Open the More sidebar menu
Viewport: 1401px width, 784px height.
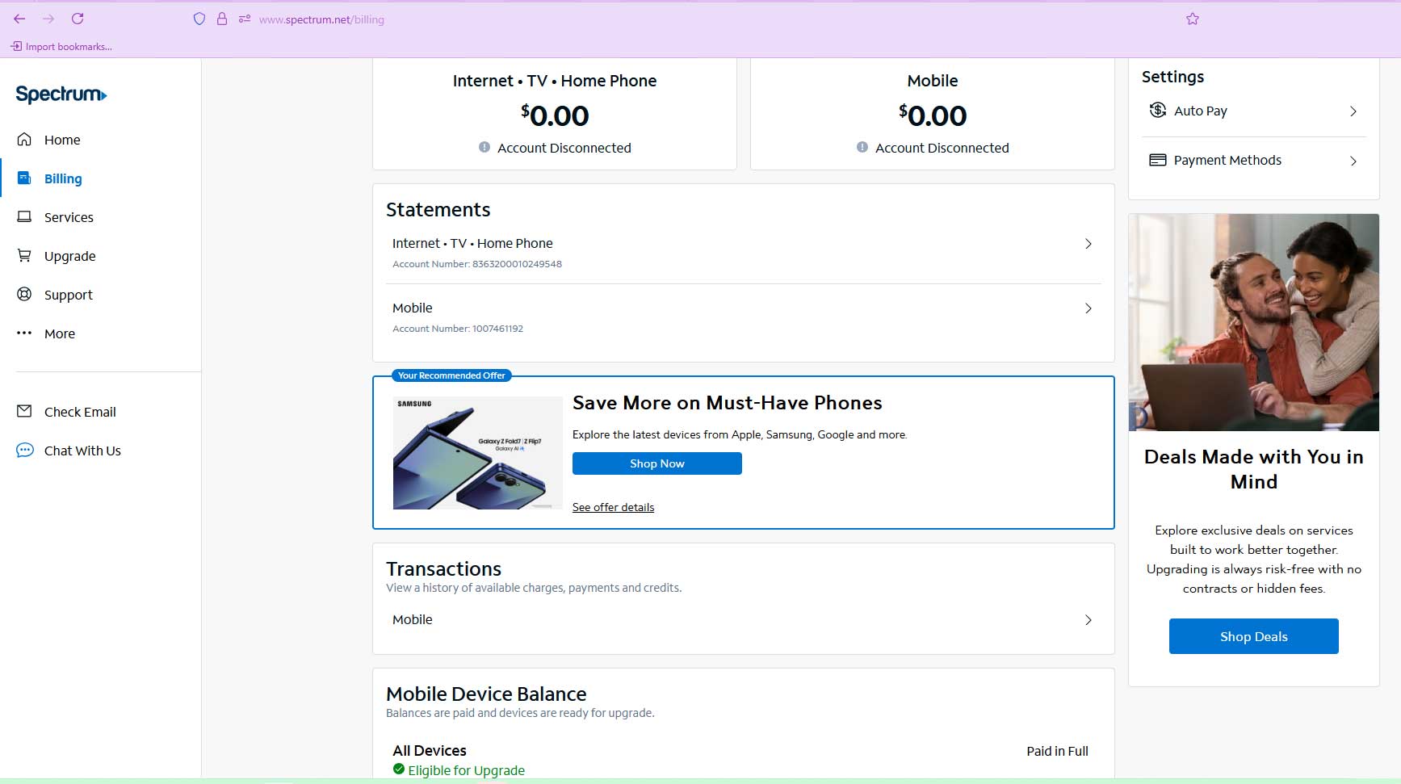tap(59, 333)
